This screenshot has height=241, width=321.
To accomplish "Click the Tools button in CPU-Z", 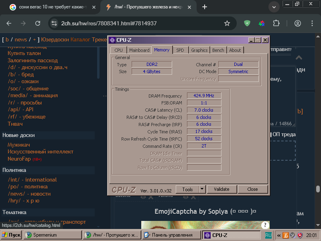I will [x=187, y=189].
